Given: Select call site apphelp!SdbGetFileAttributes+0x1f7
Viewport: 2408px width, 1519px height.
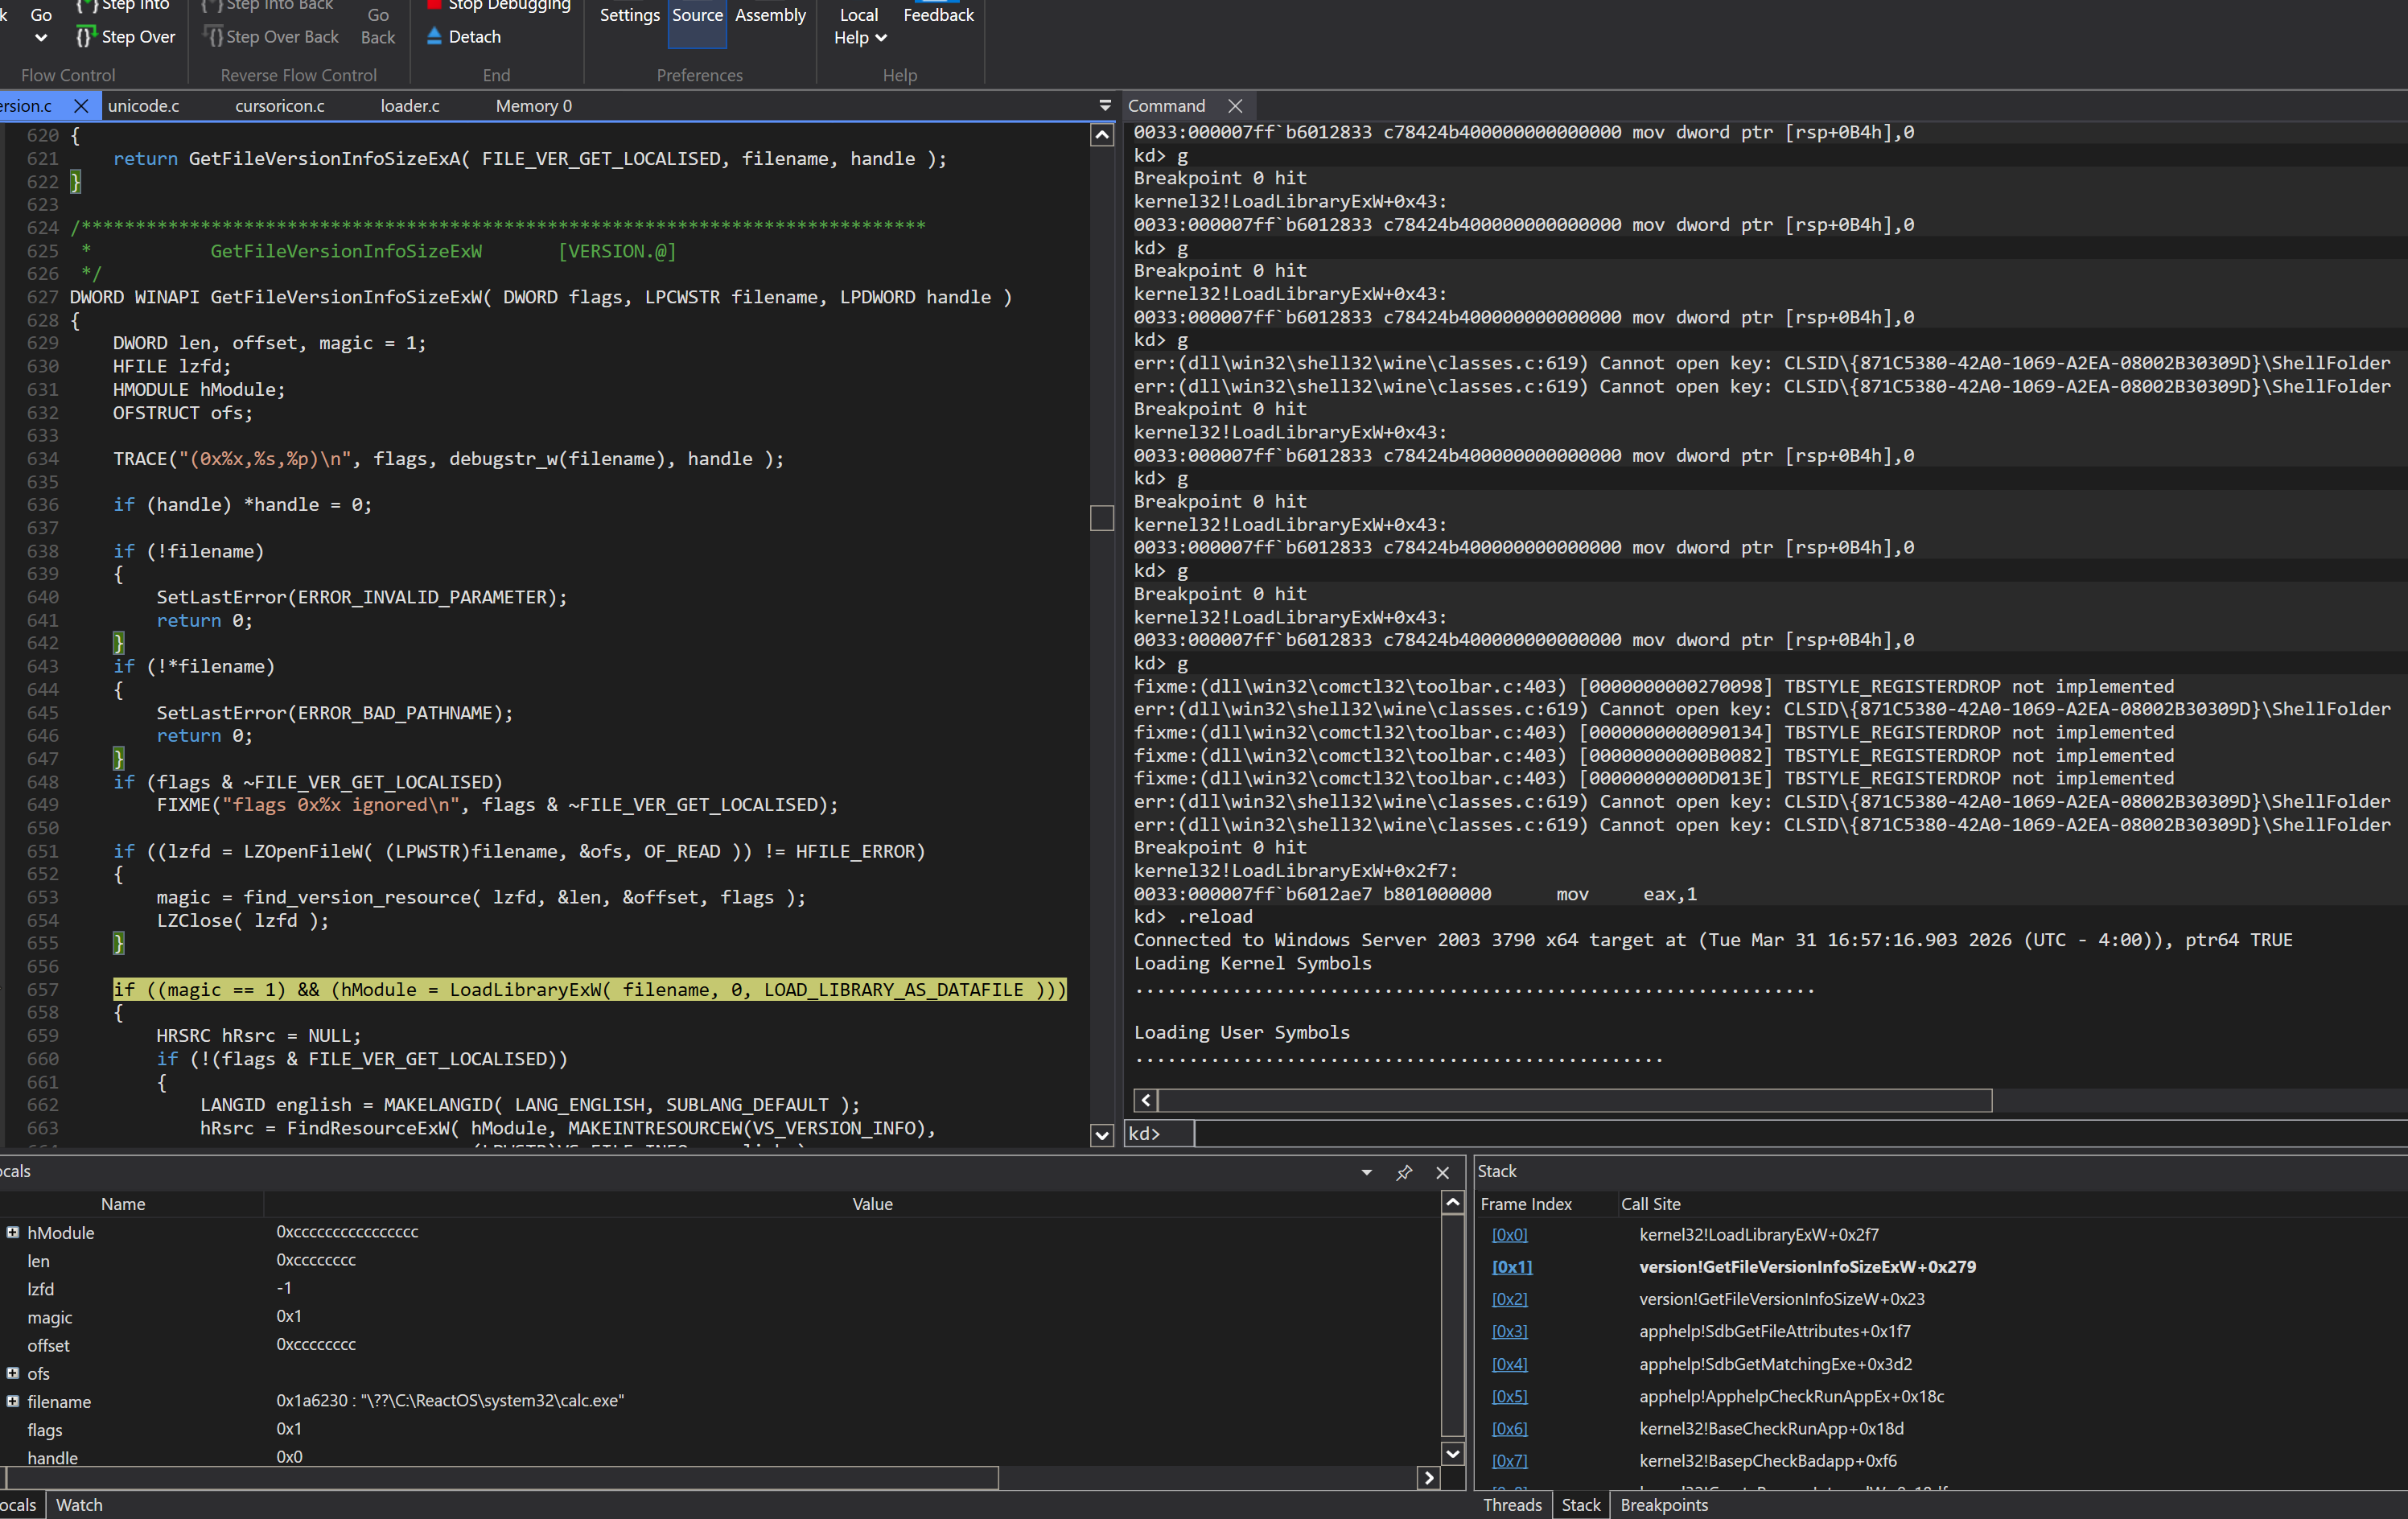Looking at the screenshot, I should click(1774, 1331).
